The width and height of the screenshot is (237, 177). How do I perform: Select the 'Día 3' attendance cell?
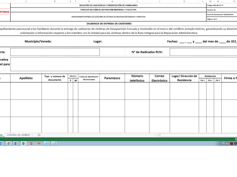[218, 80]
